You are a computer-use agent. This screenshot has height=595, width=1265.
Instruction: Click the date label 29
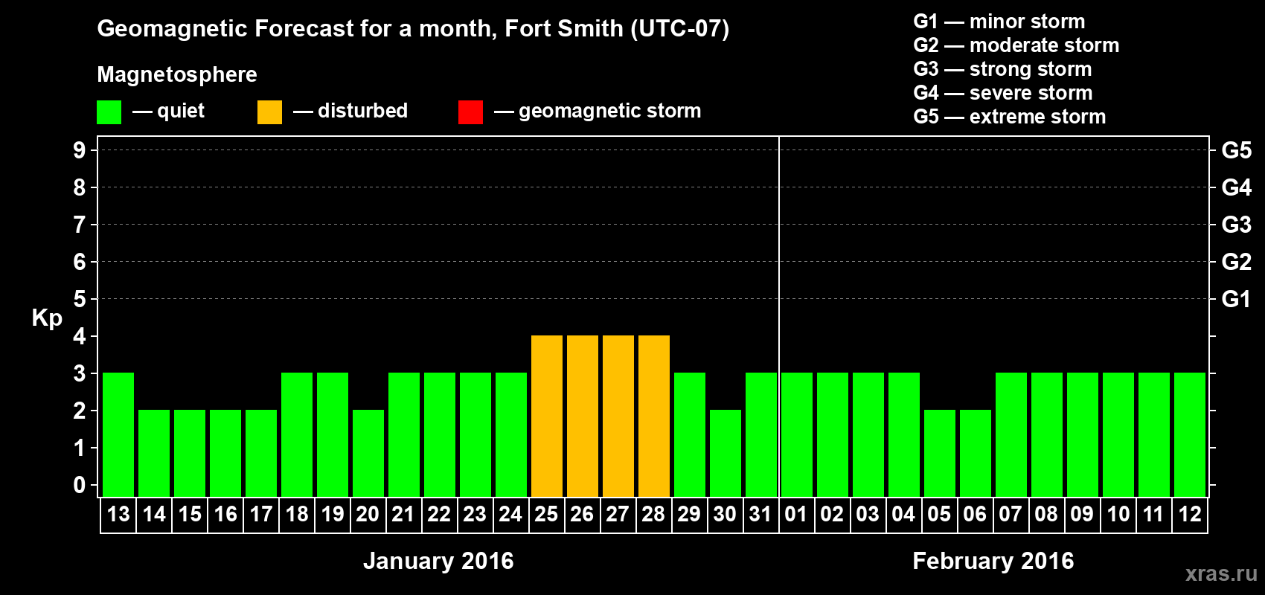689,514
